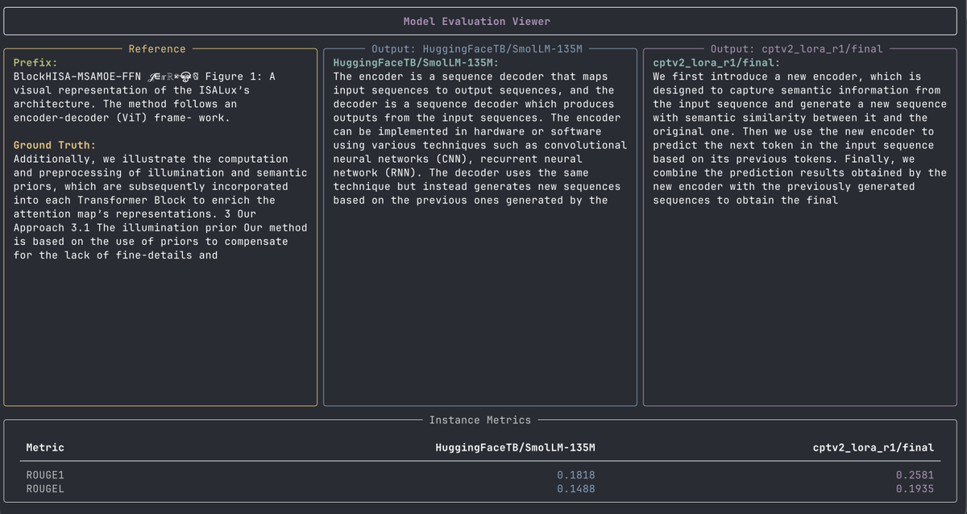
Task: Click the line 'based on the previous ones generated by the'
Action: (471, 200)
